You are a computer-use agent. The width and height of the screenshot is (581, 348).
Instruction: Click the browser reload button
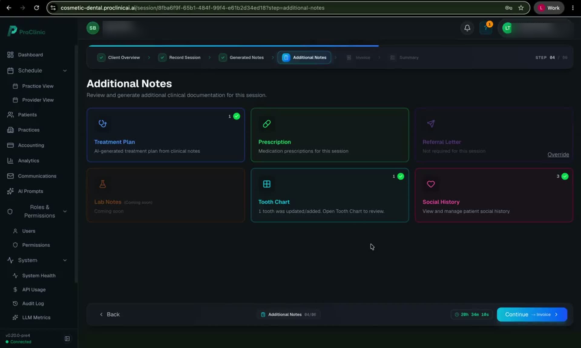click(36, 8)
